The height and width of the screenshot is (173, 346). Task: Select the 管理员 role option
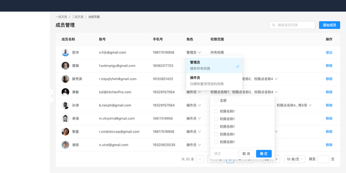click(214, 66)
